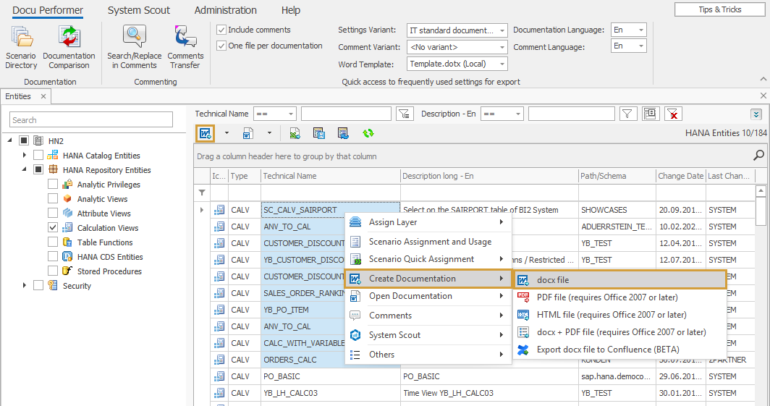Expand the HANA Catalog Entities node
770x406 pixels.
[24, 156]
